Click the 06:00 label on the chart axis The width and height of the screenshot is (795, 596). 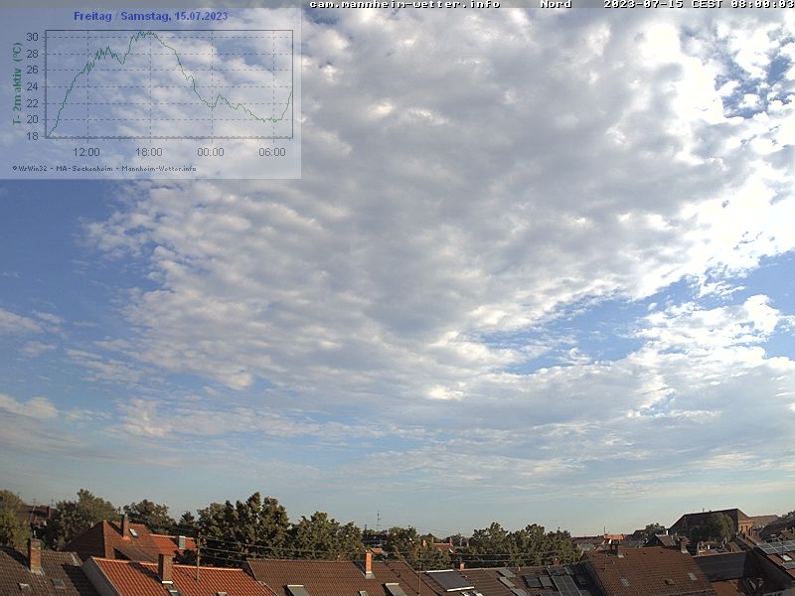point(272,152)
